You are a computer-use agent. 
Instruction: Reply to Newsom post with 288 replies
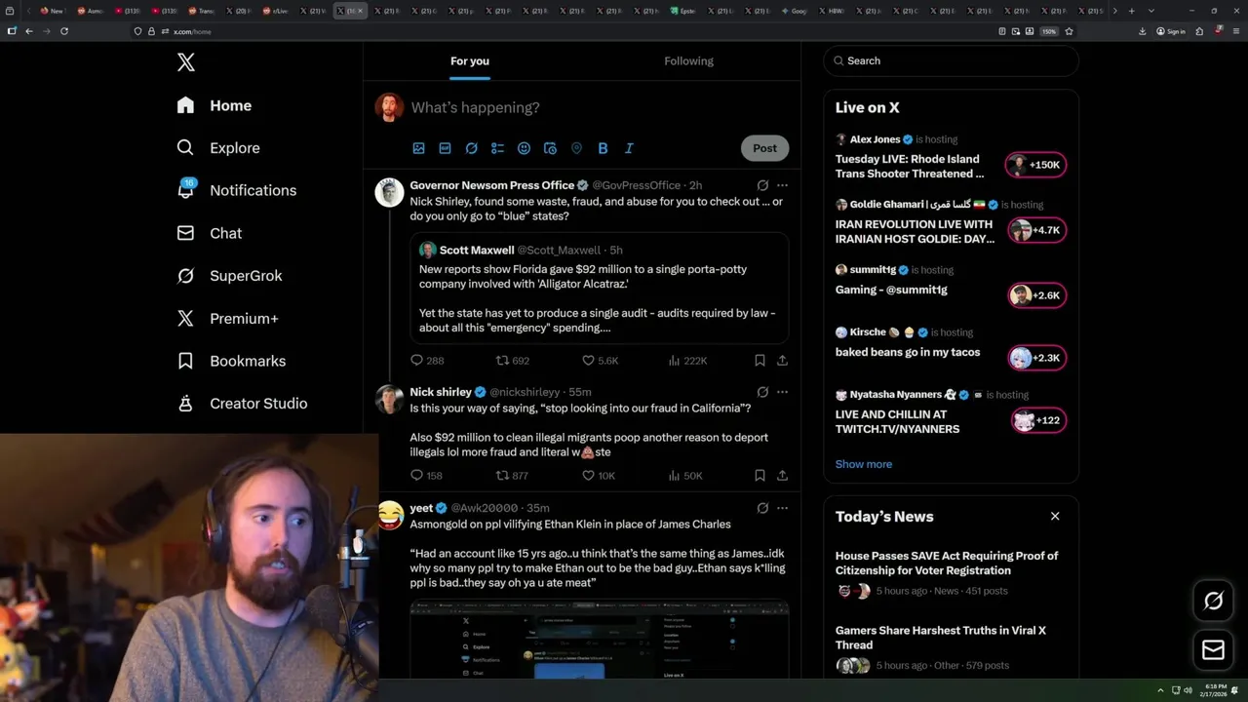pos(427,361)
